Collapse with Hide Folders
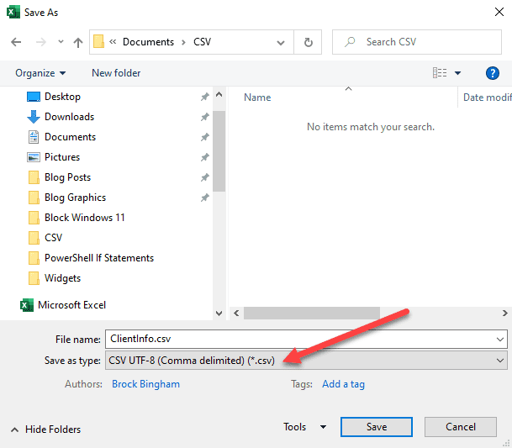This screenshot has height=448, width=512. click(45, 430)
